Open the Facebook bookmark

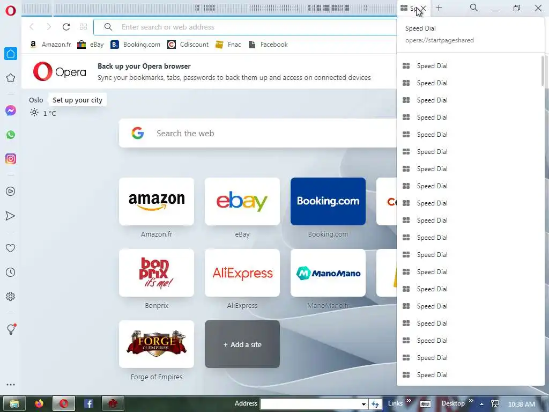(268, 45)
